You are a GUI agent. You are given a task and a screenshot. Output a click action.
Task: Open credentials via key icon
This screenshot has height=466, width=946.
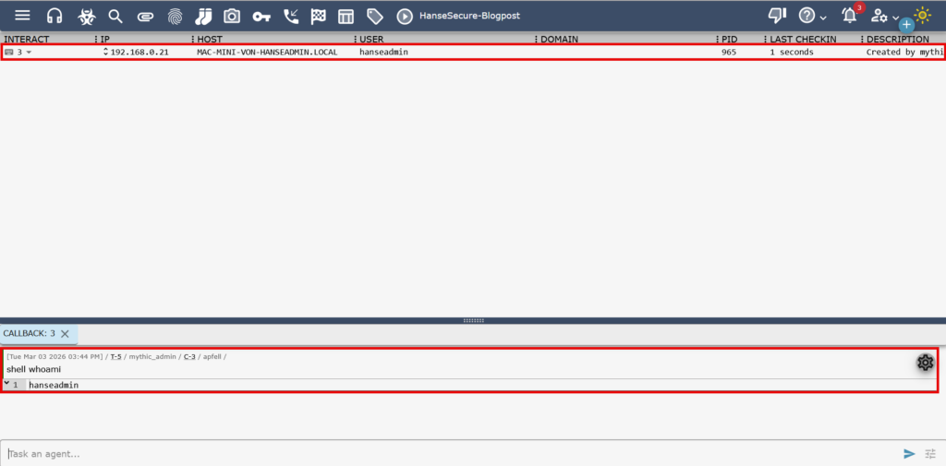(x=261, y=16)
